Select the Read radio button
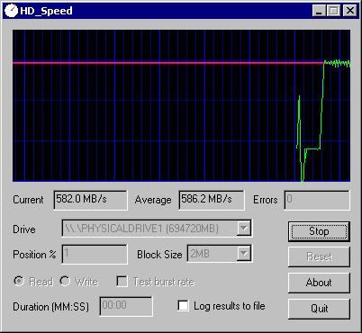362x333 pixels. pos(19,282)
